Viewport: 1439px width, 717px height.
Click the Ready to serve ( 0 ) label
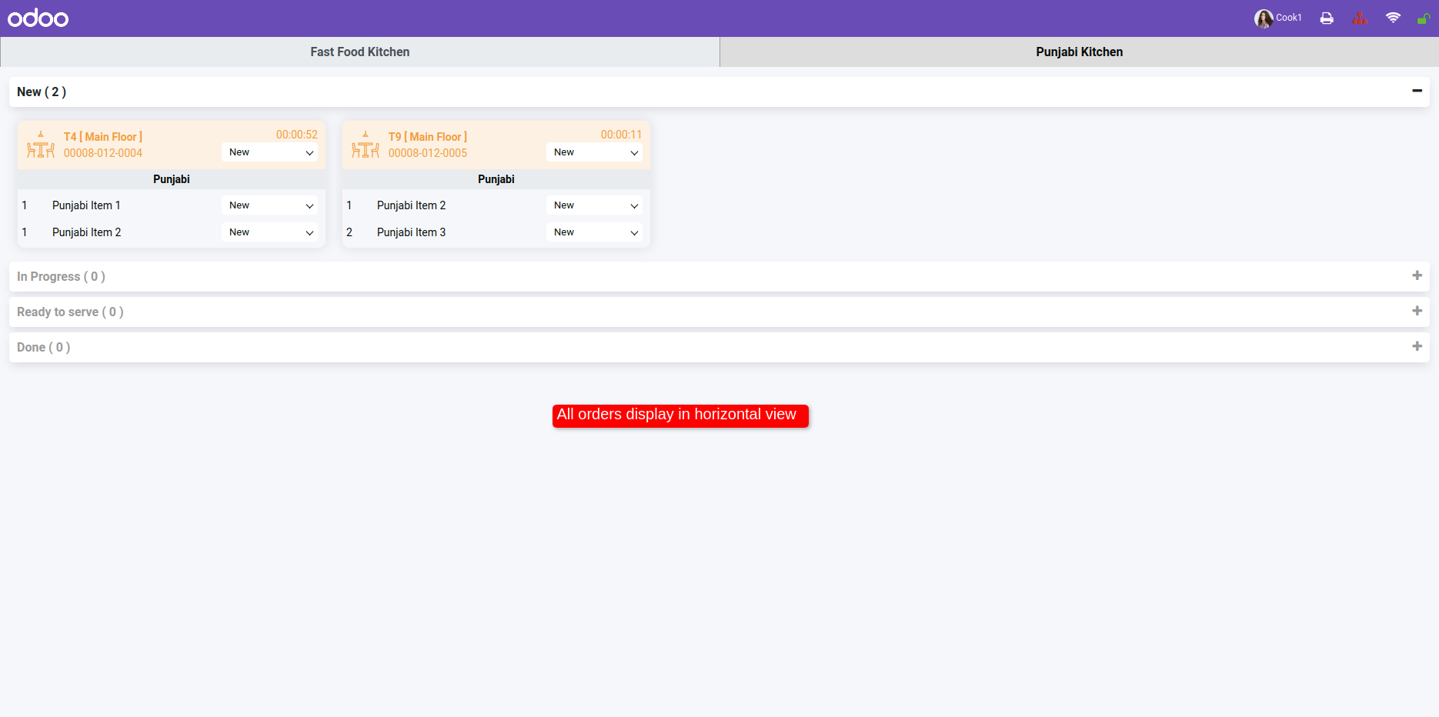70,312
